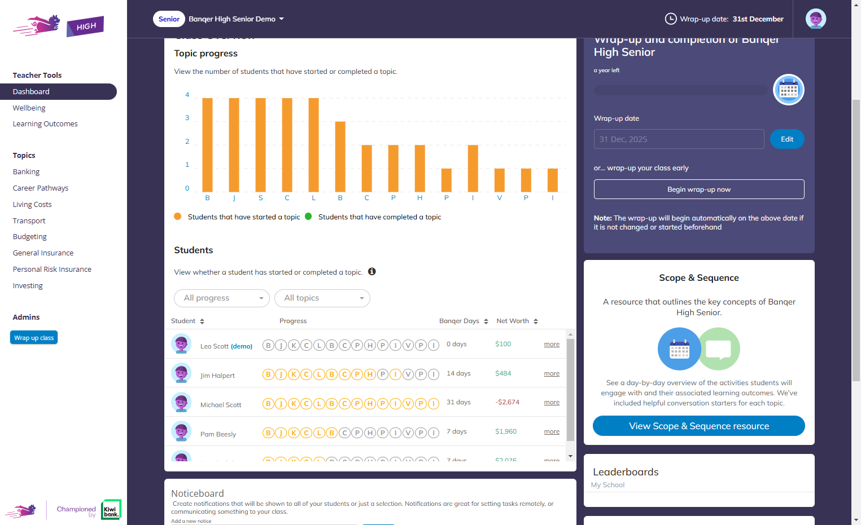The image size is (861, 525).
Task: Sort by Net Worth column arrows
Action: (x=535, y=321)
